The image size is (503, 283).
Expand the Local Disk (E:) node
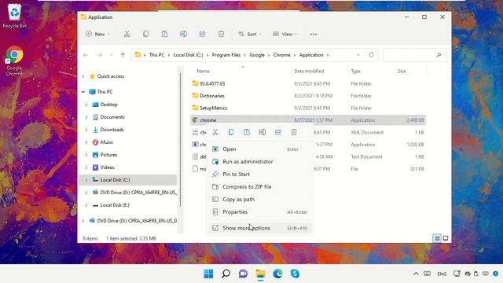[x=86, y=205]
